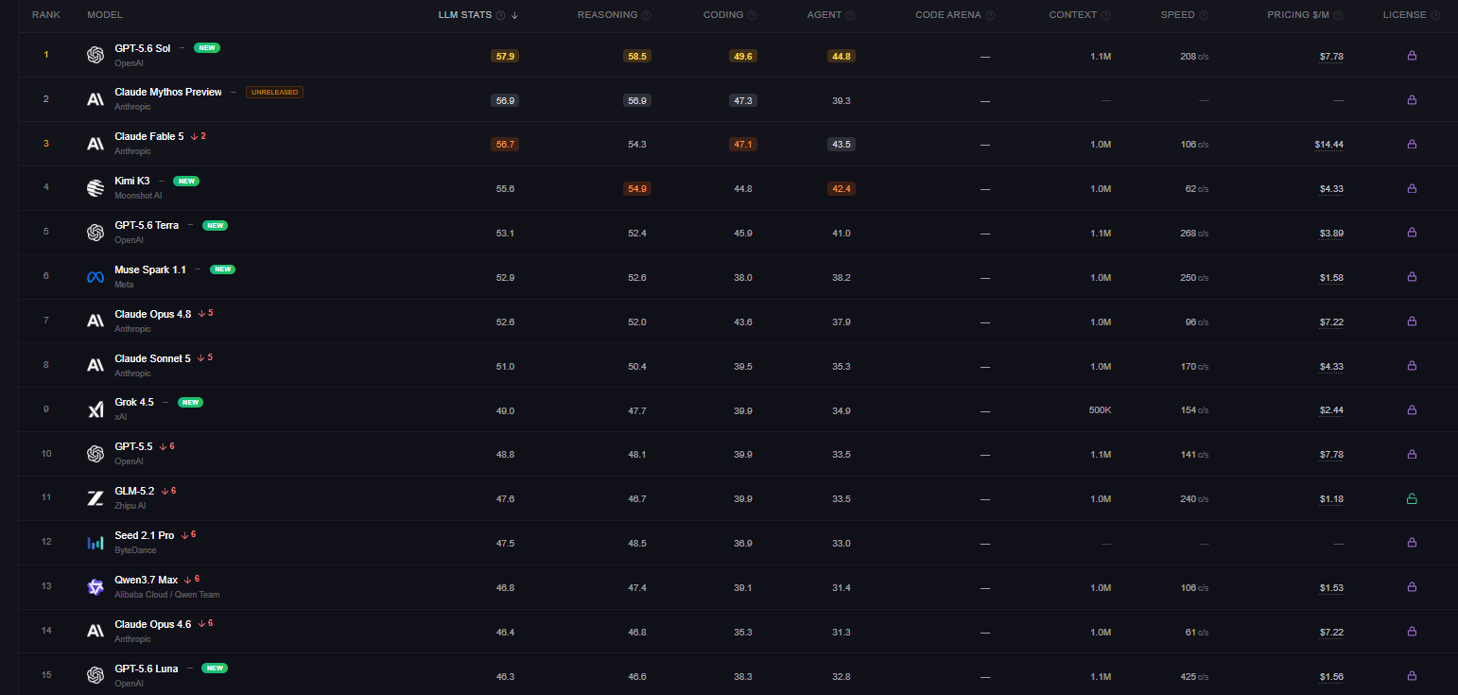Viewport: 1458px width, 695px height.
Task: Click the $7.78 price in GPT-5.6 Sol row
Action: point(1331,57)
